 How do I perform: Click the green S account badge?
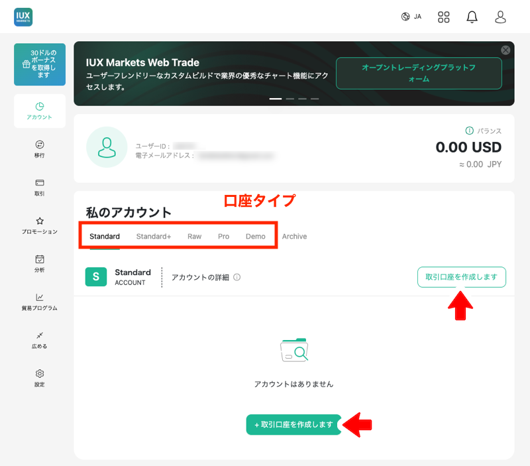click(96, 277)
